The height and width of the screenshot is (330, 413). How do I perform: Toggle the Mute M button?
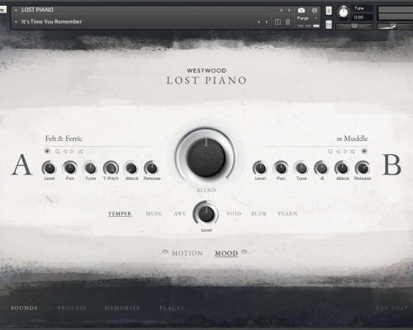[329, 25]
